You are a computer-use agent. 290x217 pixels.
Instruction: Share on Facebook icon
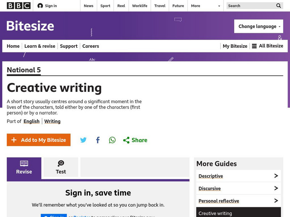coord(98,140)
